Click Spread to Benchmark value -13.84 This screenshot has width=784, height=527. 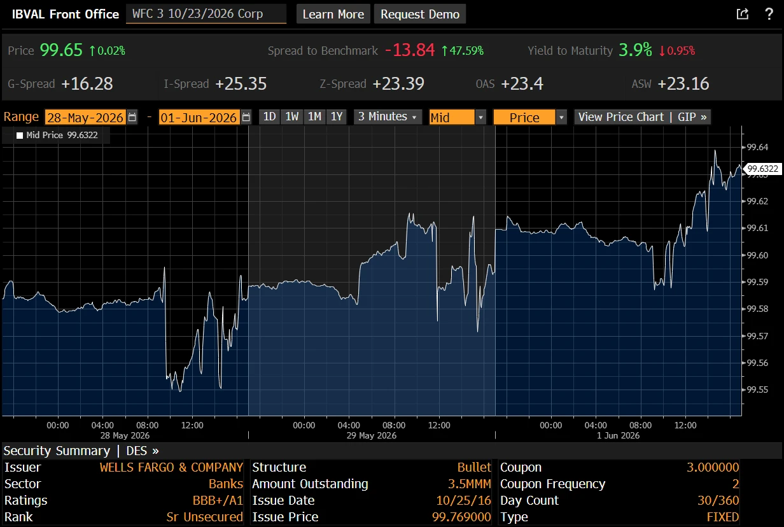point(409,50)
